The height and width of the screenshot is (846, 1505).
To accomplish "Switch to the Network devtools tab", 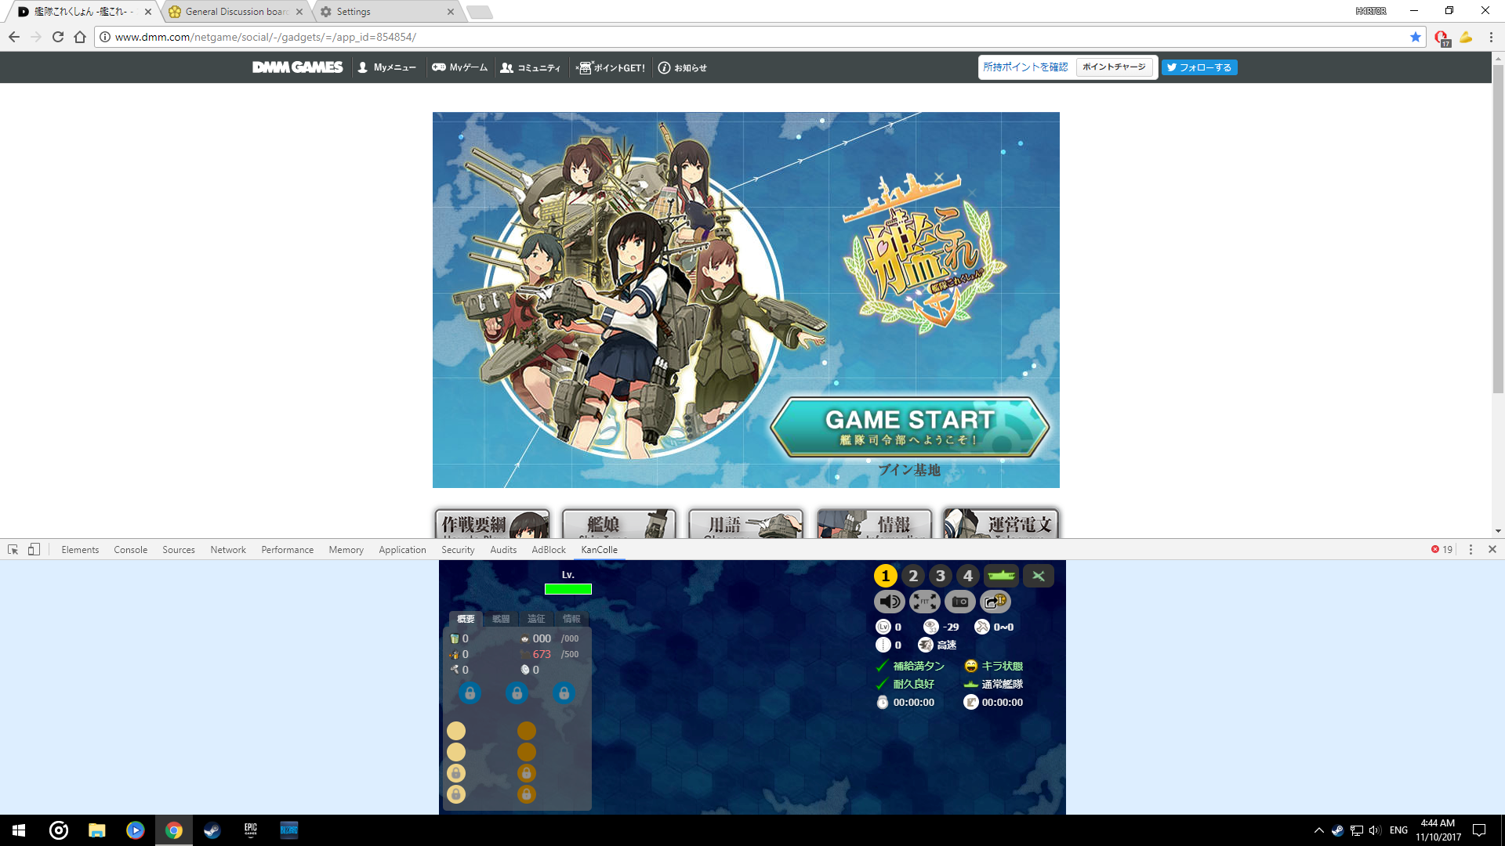I will click(x=228, y=550).
